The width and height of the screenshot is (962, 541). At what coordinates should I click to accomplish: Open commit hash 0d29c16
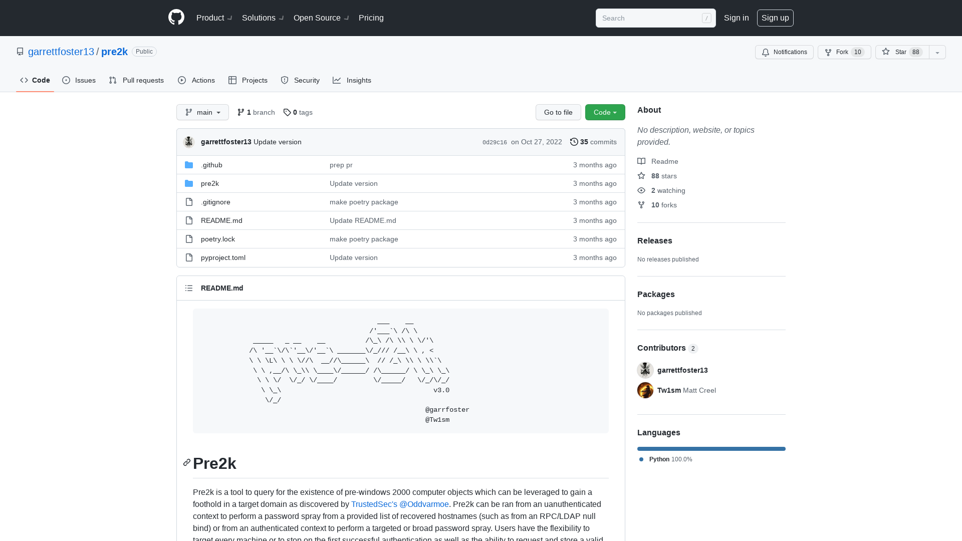[x=495, y=142]
